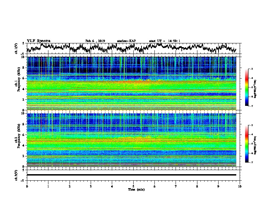
Task: Click the "-3" label on ch.1 color bar
Action: (x=252, y=69)
